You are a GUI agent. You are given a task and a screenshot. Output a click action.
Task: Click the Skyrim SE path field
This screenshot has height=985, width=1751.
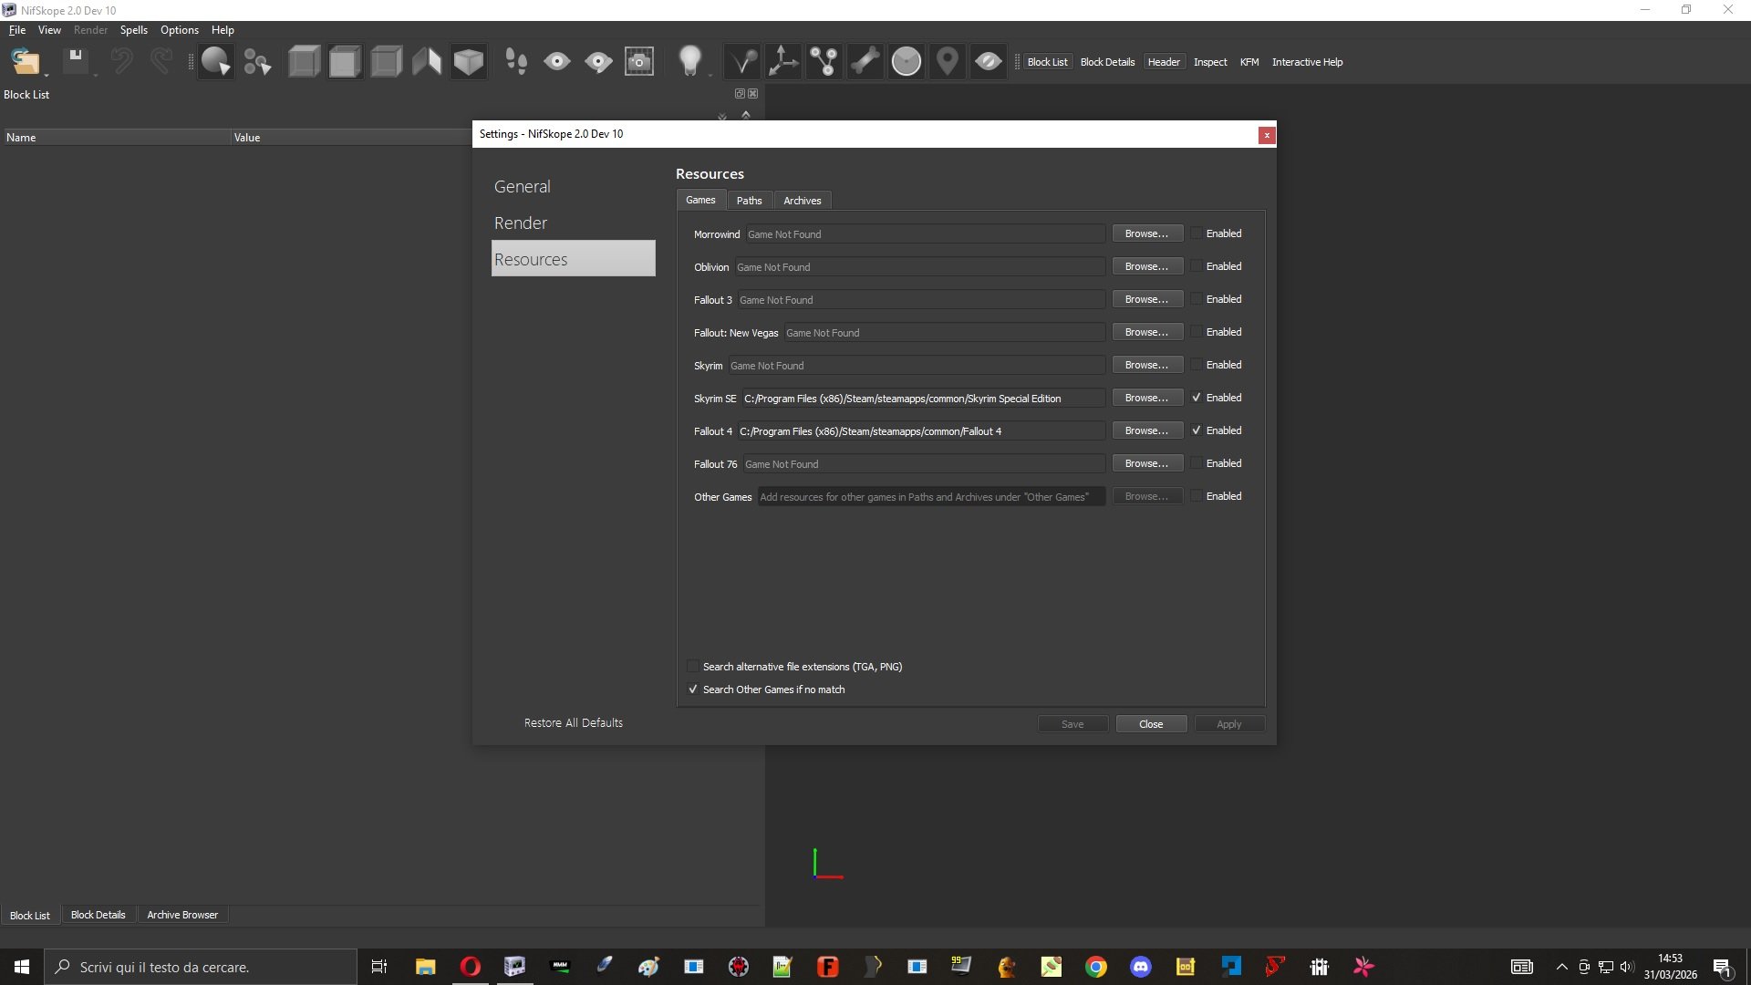(923, 399)
